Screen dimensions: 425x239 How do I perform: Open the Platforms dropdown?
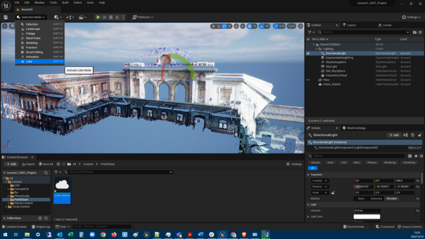pyautogui.click(x=143, y=17)
